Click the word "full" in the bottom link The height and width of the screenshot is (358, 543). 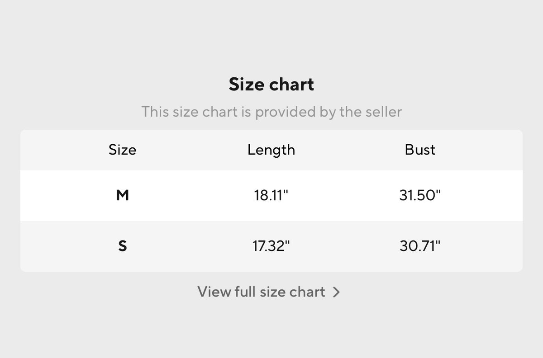click(245, 292)
